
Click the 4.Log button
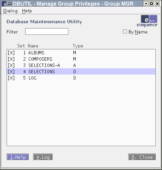pyautogui.click(x=43, y=157)
